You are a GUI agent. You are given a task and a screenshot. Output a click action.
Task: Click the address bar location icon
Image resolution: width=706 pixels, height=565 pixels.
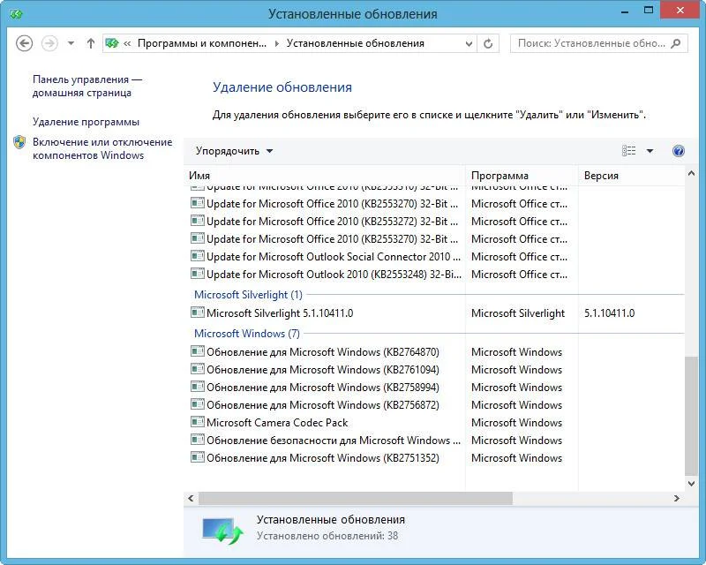click(111, 43)
